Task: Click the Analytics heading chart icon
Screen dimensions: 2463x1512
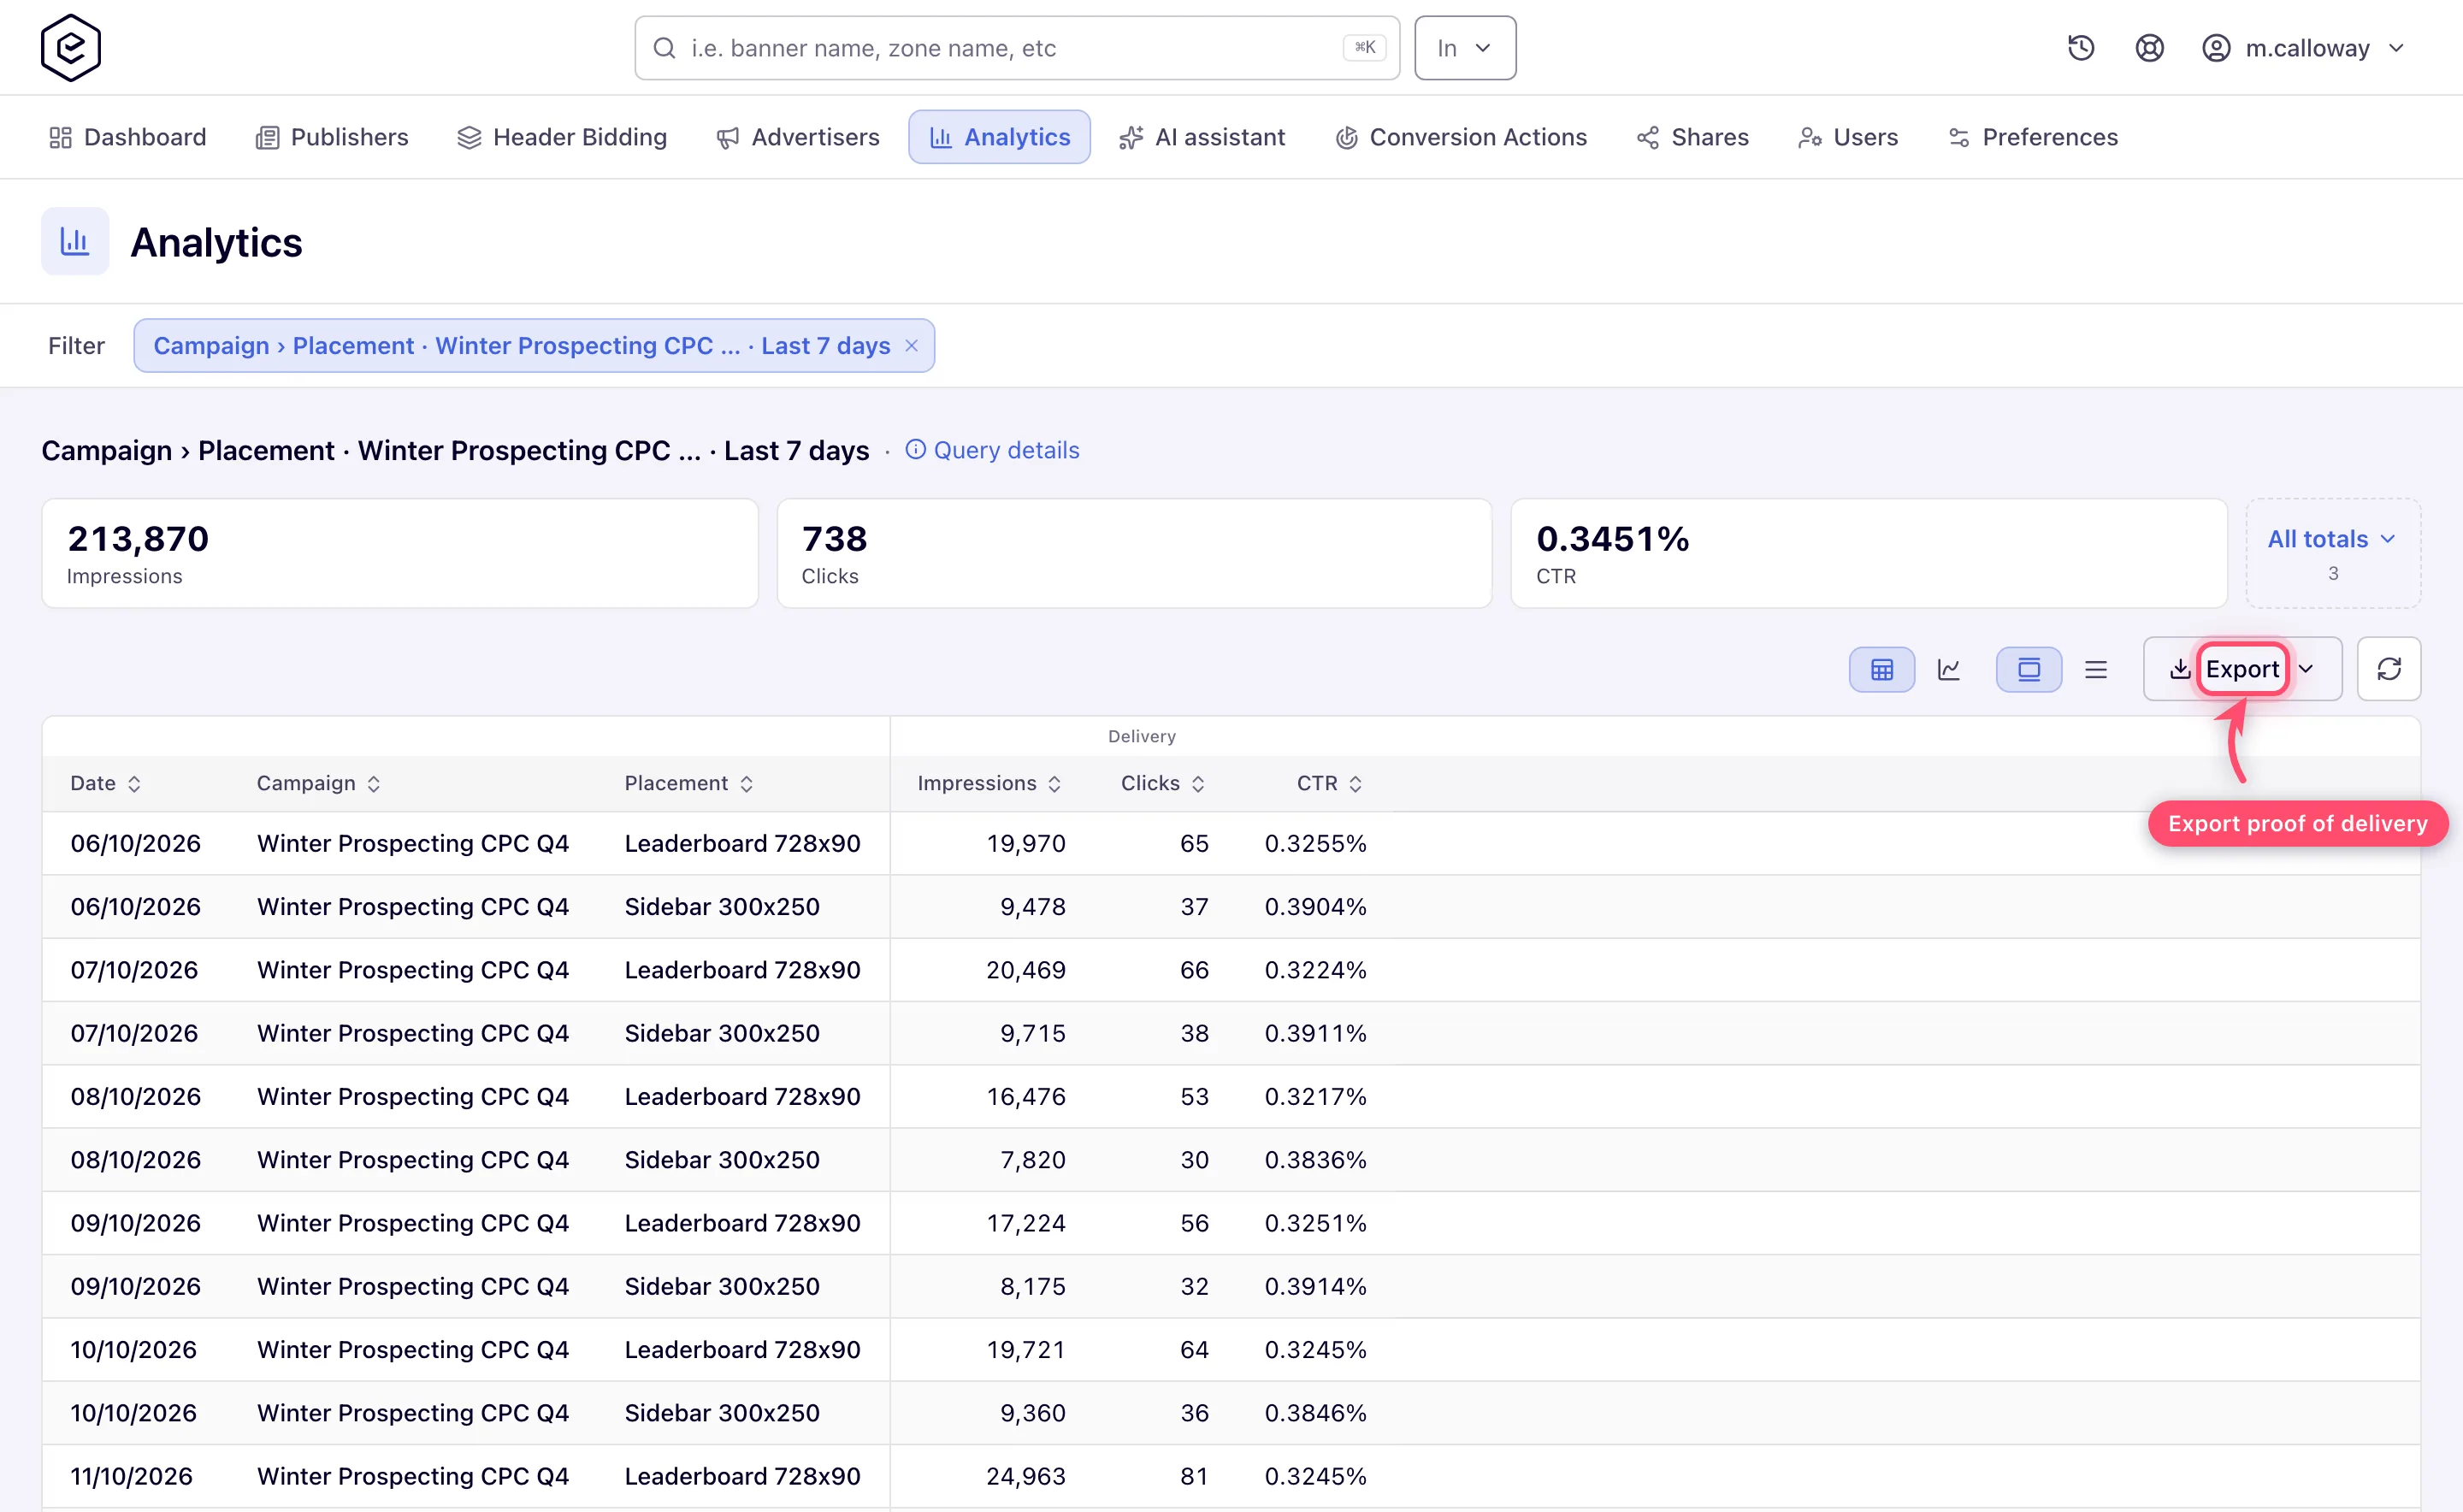Action: click(x=75, y=241)
